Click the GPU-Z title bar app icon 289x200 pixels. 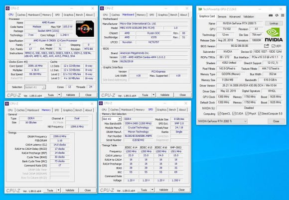(200, 9)
